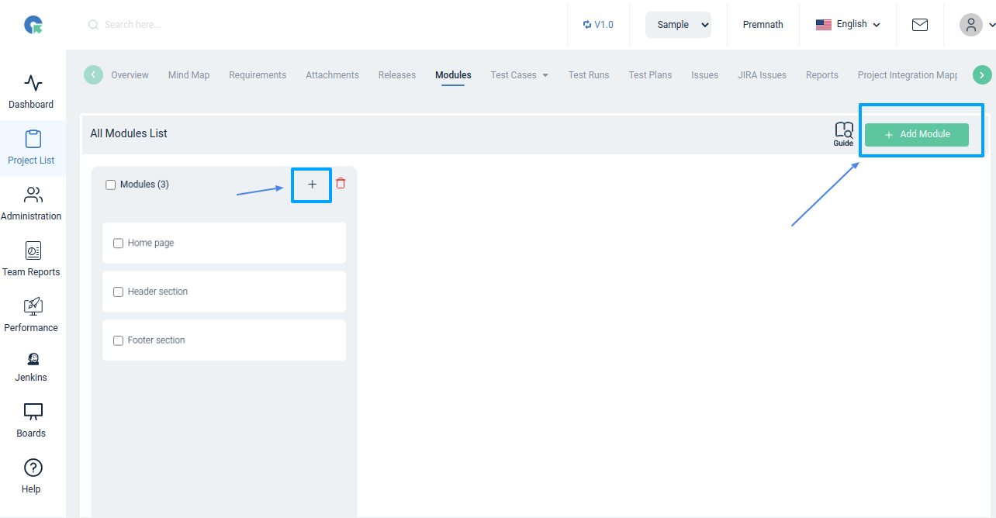Select the Header section module row
Screen dimensions: 996x518
pos(224,292)
